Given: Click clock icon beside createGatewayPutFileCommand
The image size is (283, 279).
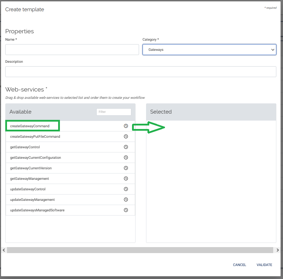Looking at the screenshot, I should (126, 136).
